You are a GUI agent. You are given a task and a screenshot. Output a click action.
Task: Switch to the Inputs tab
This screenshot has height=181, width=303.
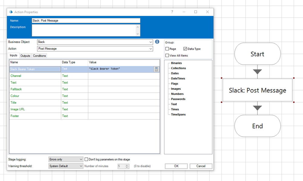[14, 55]
